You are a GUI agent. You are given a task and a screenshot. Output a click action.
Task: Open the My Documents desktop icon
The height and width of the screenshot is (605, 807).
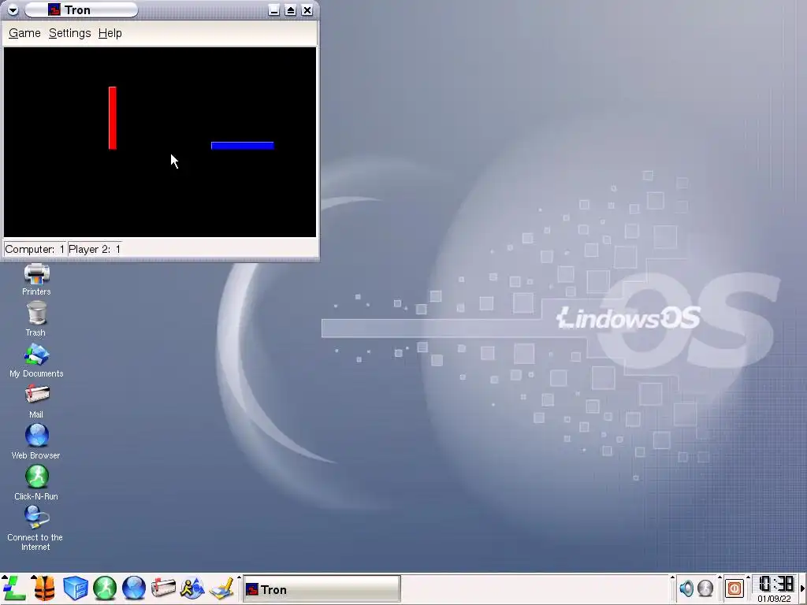36,360
